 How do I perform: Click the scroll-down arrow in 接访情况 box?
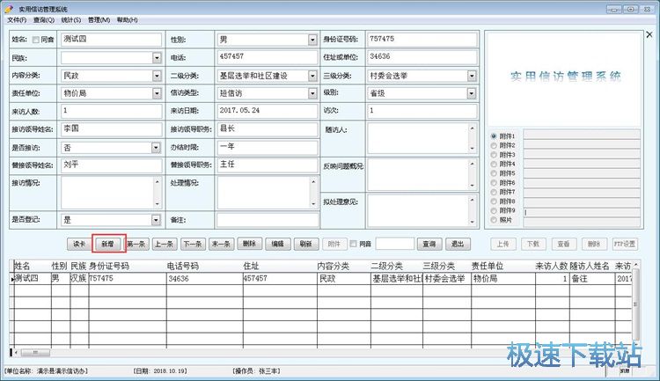point(157,204)
